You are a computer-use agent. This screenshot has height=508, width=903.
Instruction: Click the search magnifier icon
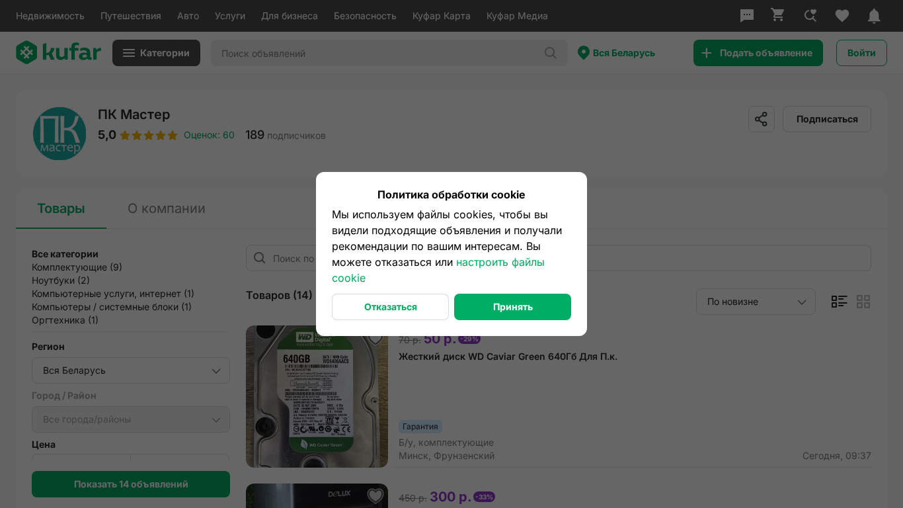coord(550,53)
